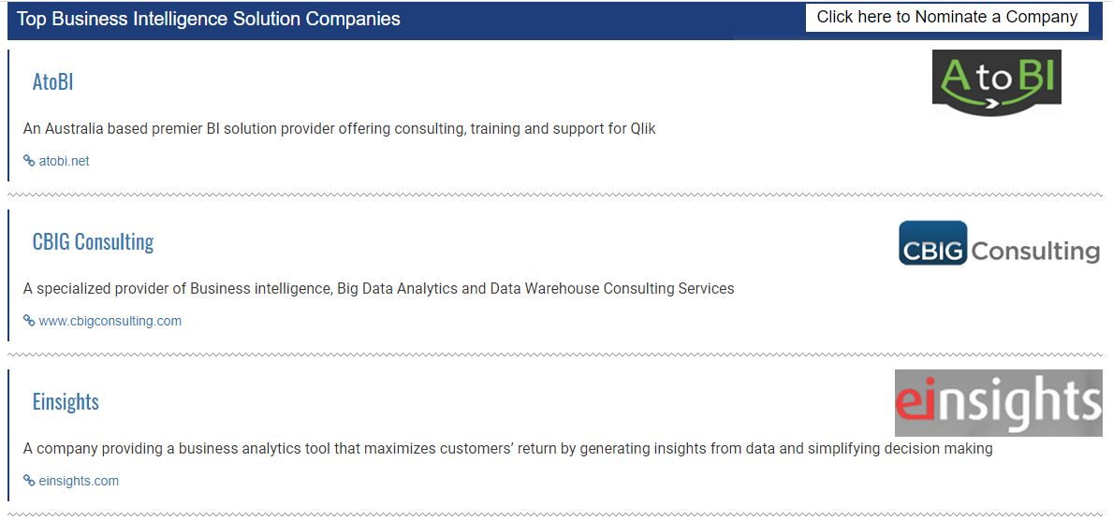
Task: Click the Einsights business analytics description
Action: tap(507, 449)
